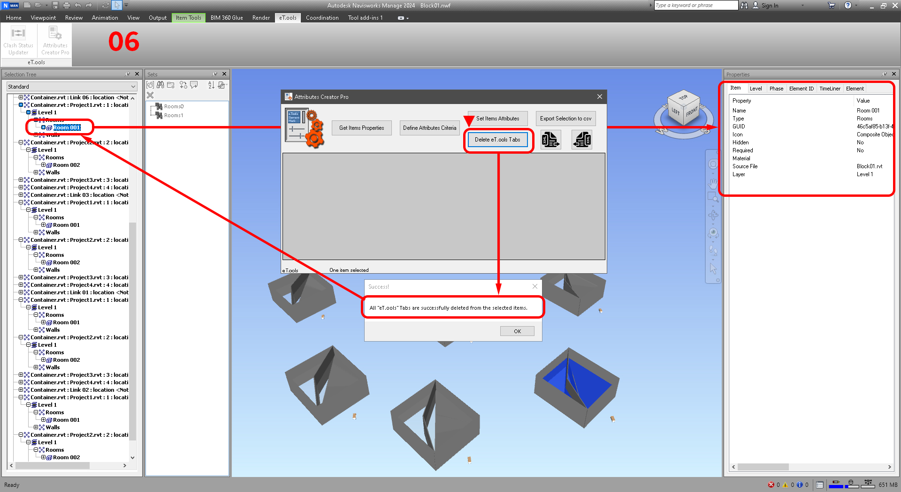Click the Open file icon in quick access toolbar
Screen dimensions: 901x492
point(38,5)
